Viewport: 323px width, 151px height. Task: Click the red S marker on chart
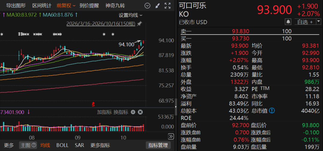point(93,104)
